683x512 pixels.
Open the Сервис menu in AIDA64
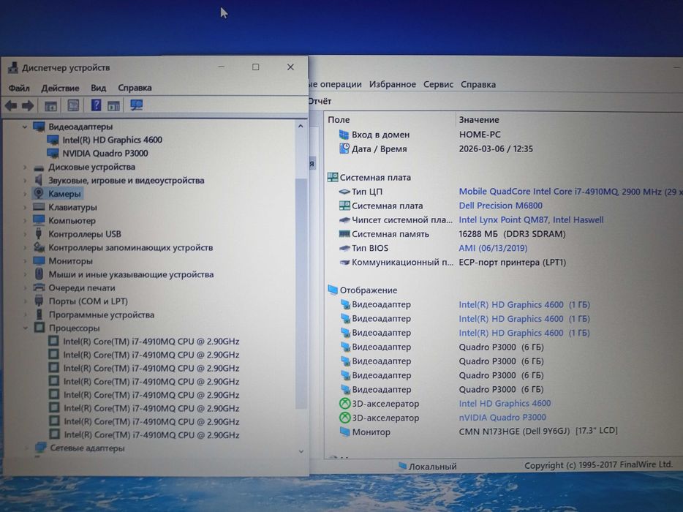[438, 85]
